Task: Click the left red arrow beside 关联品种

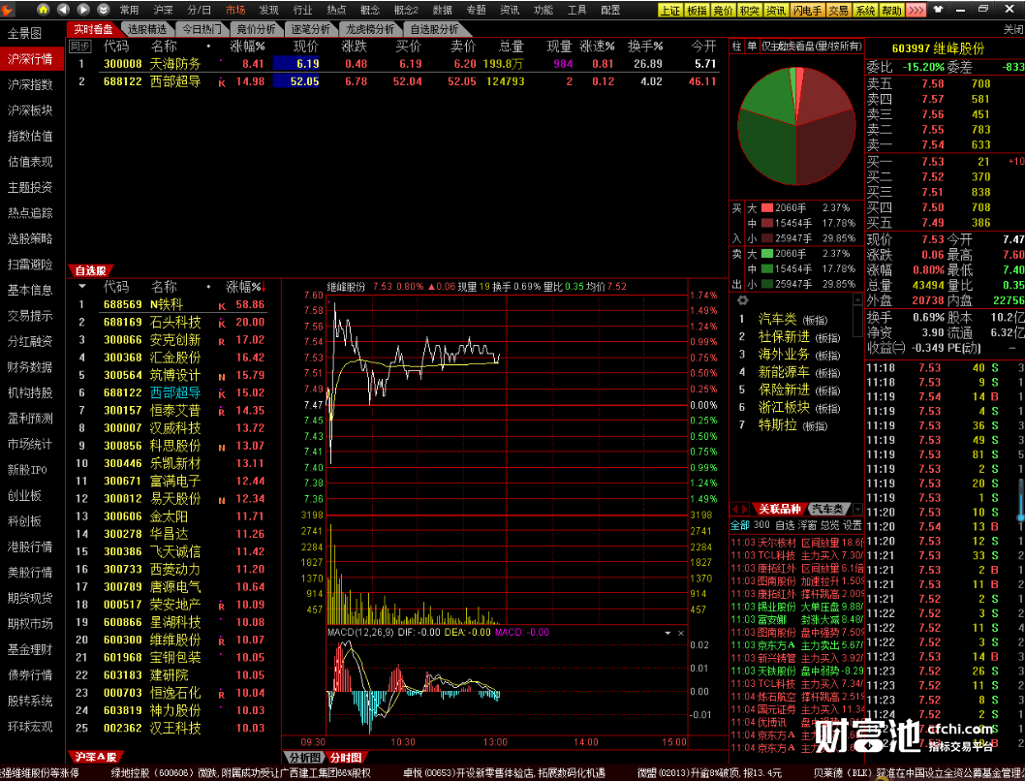Action: (734, 509)
